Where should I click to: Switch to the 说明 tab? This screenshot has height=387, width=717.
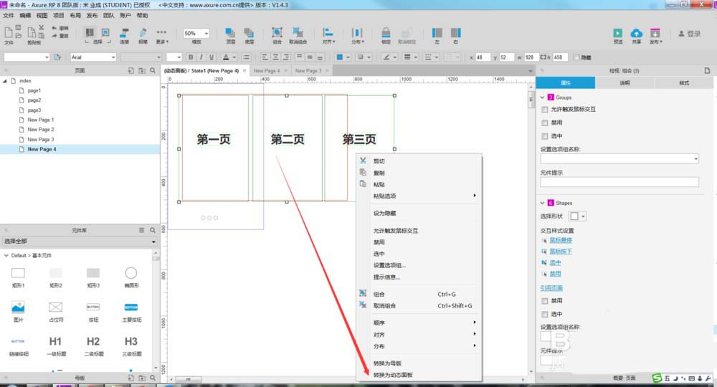coord(625,82)
